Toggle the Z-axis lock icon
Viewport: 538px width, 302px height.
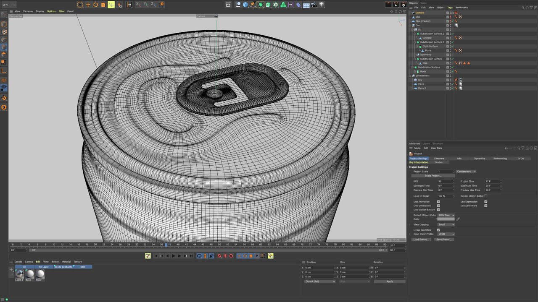coord(153,5)
